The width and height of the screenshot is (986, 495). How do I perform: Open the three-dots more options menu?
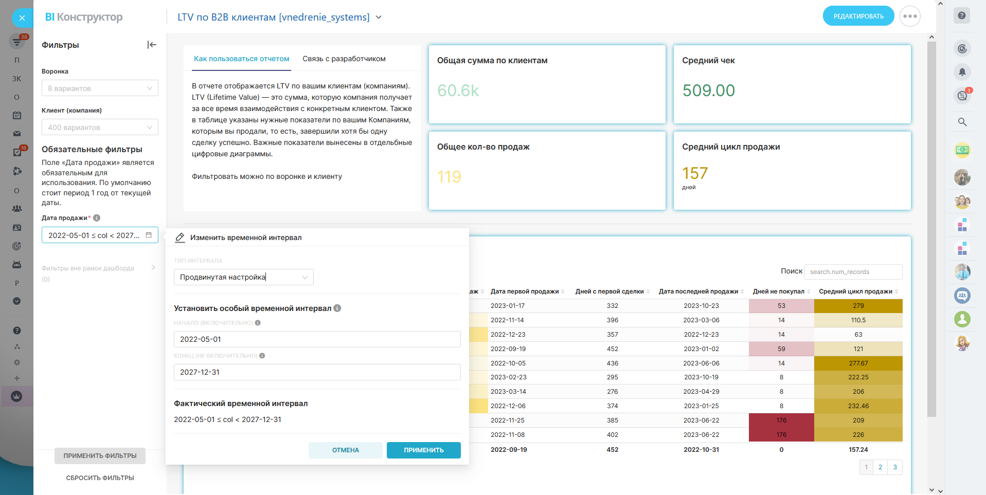pyautogui.click(x=909, y=16)
